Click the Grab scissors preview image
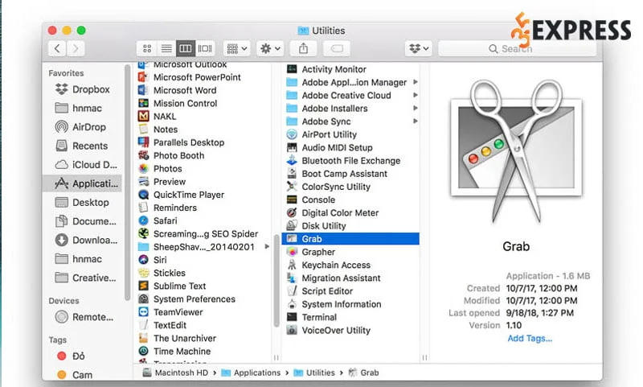 coord(516,151)
